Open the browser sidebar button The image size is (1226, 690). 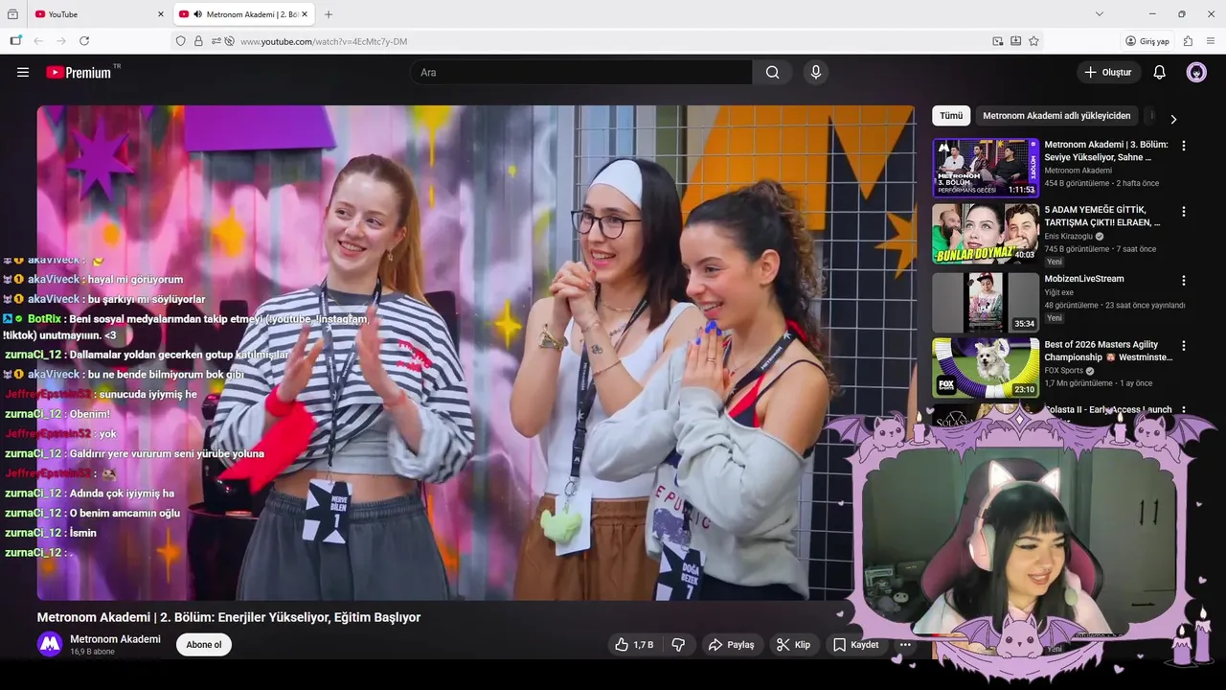click(15, 41)
